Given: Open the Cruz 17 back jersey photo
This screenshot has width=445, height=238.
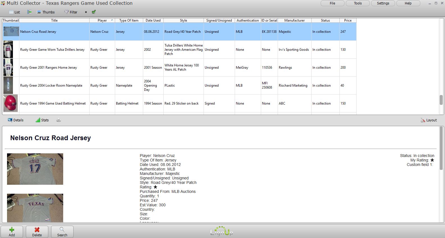Looking at the screenshot, I should coord(35,169).
